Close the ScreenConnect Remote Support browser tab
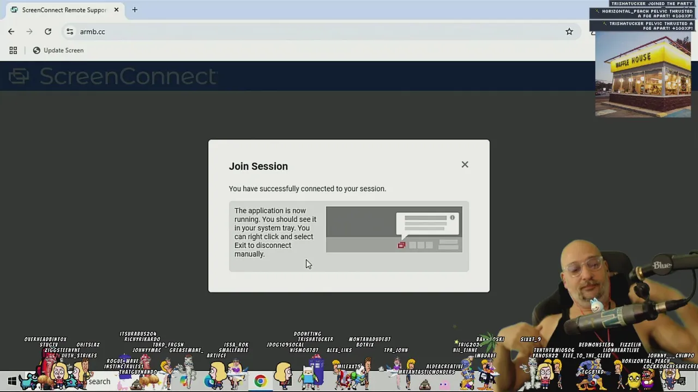The image size is (698, 392). click(116, 10)
